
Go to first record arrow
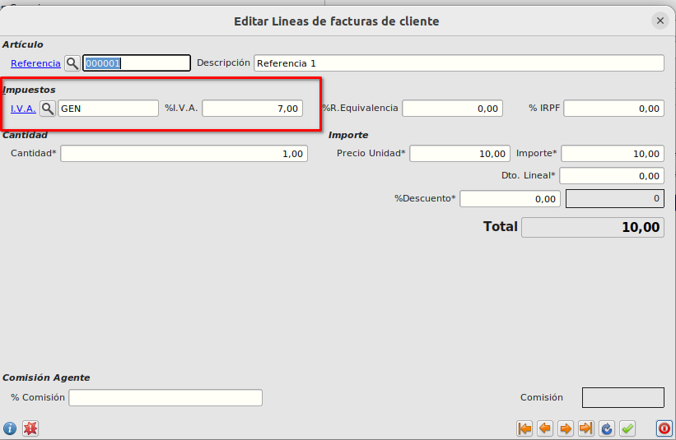point(524,428)
